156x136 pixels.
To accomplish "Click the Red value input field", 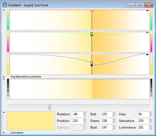I will click(107, 114).
